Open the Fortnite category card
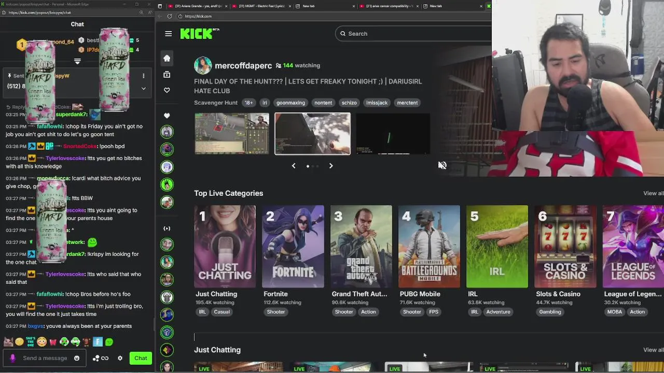The height and width of the screenshot is (373, 664). 293,247
